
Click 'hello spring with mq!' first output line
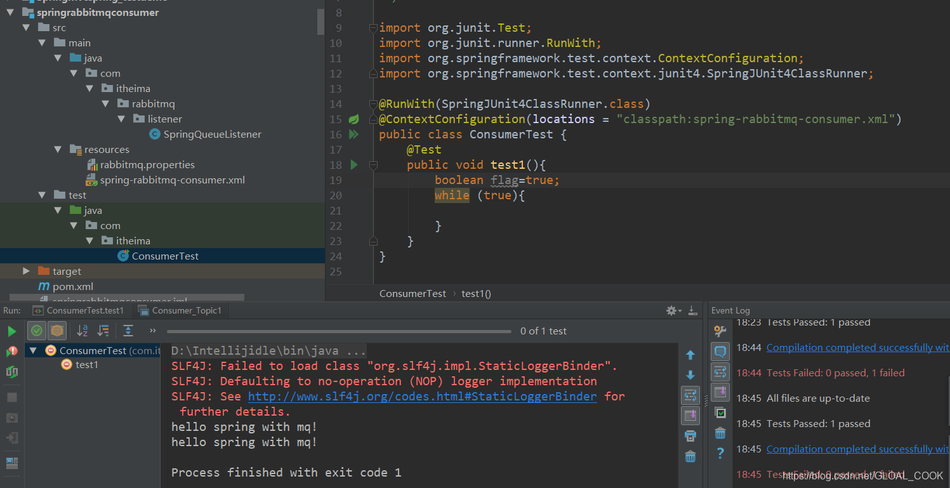(244, 427)
